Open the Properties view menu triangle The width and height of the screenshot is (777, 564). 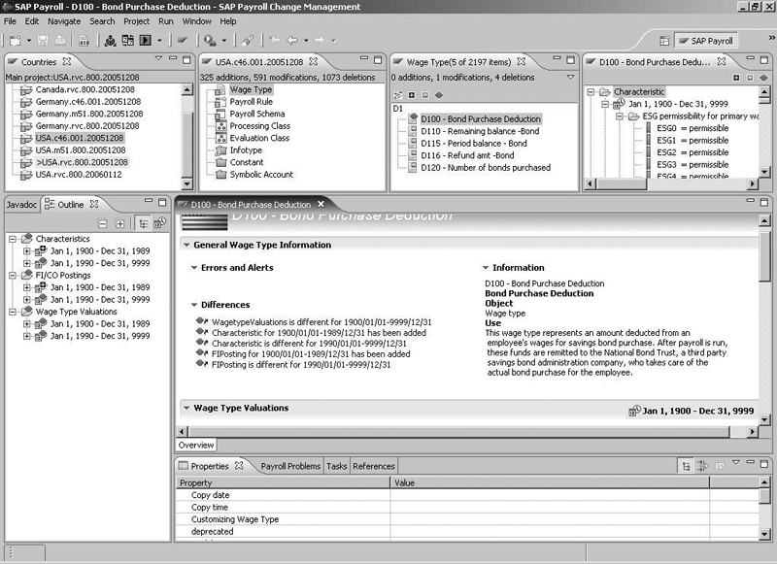click(736, 462)
